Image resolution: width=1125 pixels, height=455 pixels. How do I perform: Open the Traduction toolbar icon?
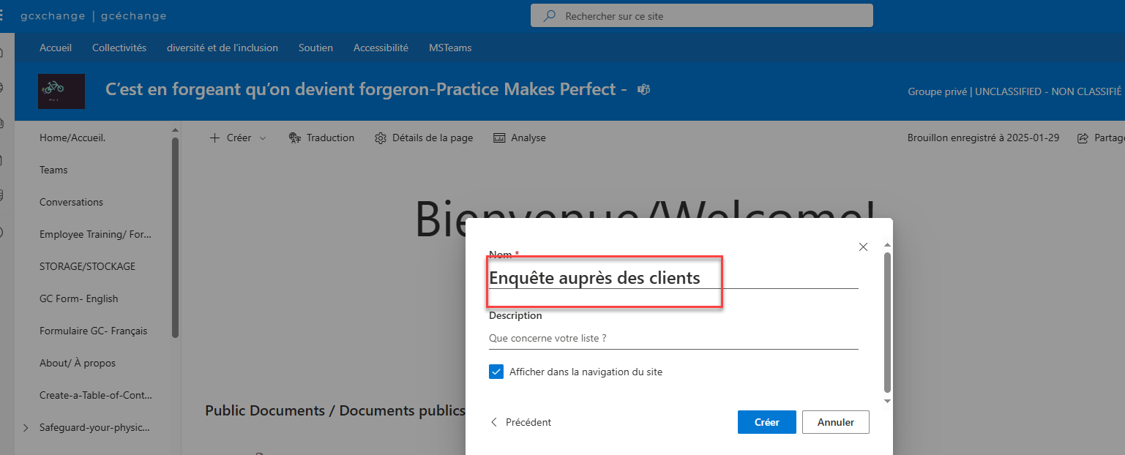(x=295, y=138)
